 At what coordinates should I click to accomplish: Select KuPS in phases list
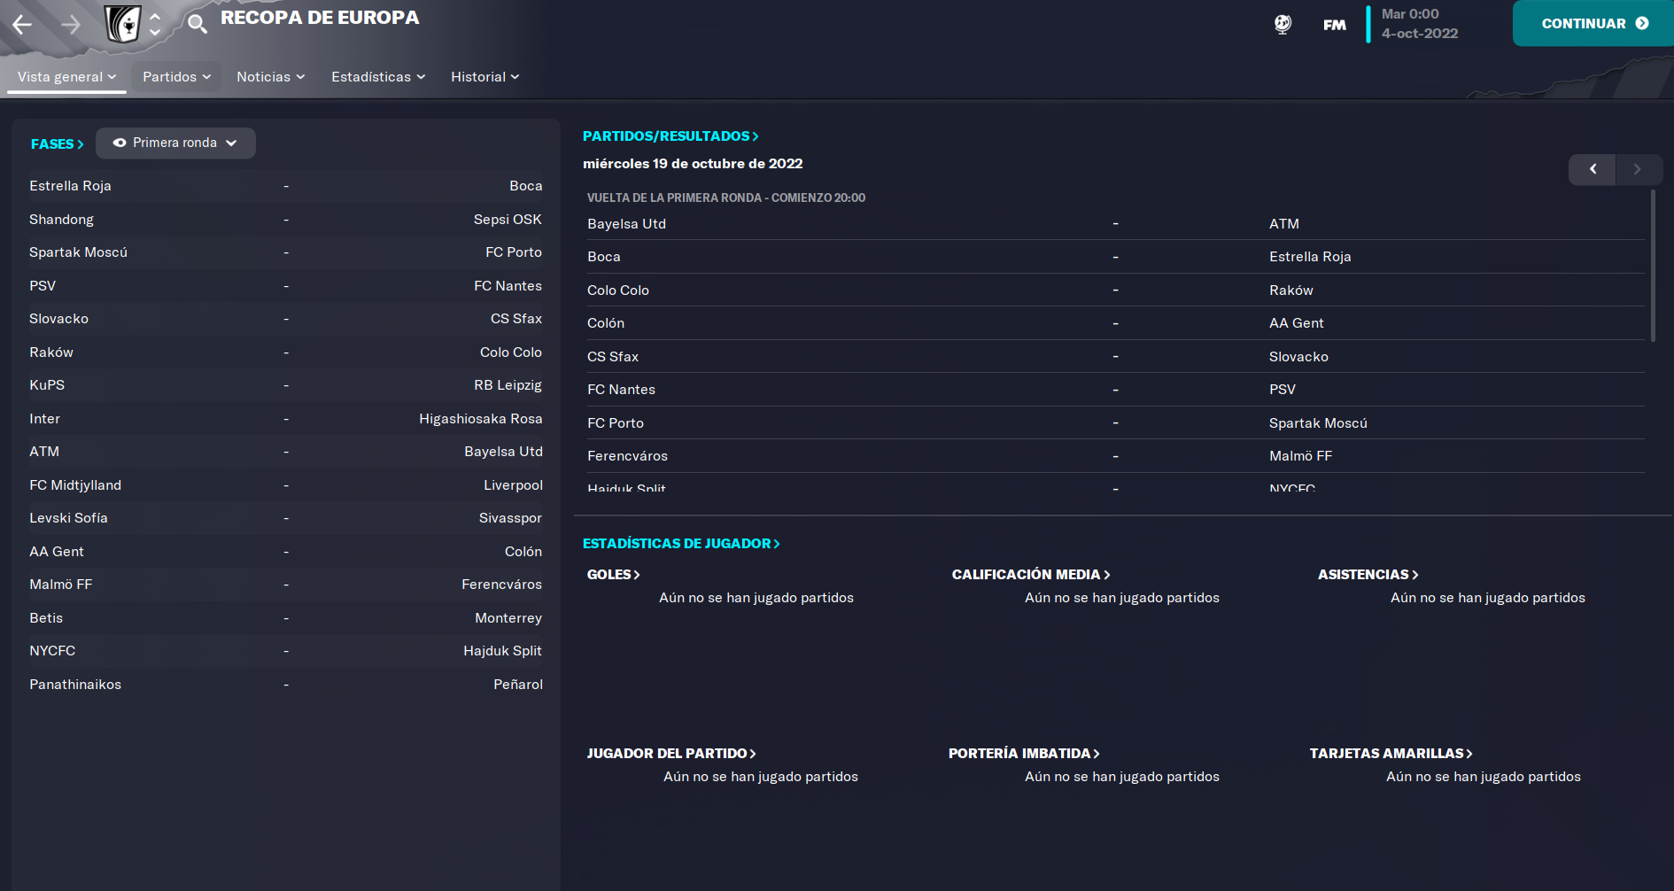tap(47, 385)
